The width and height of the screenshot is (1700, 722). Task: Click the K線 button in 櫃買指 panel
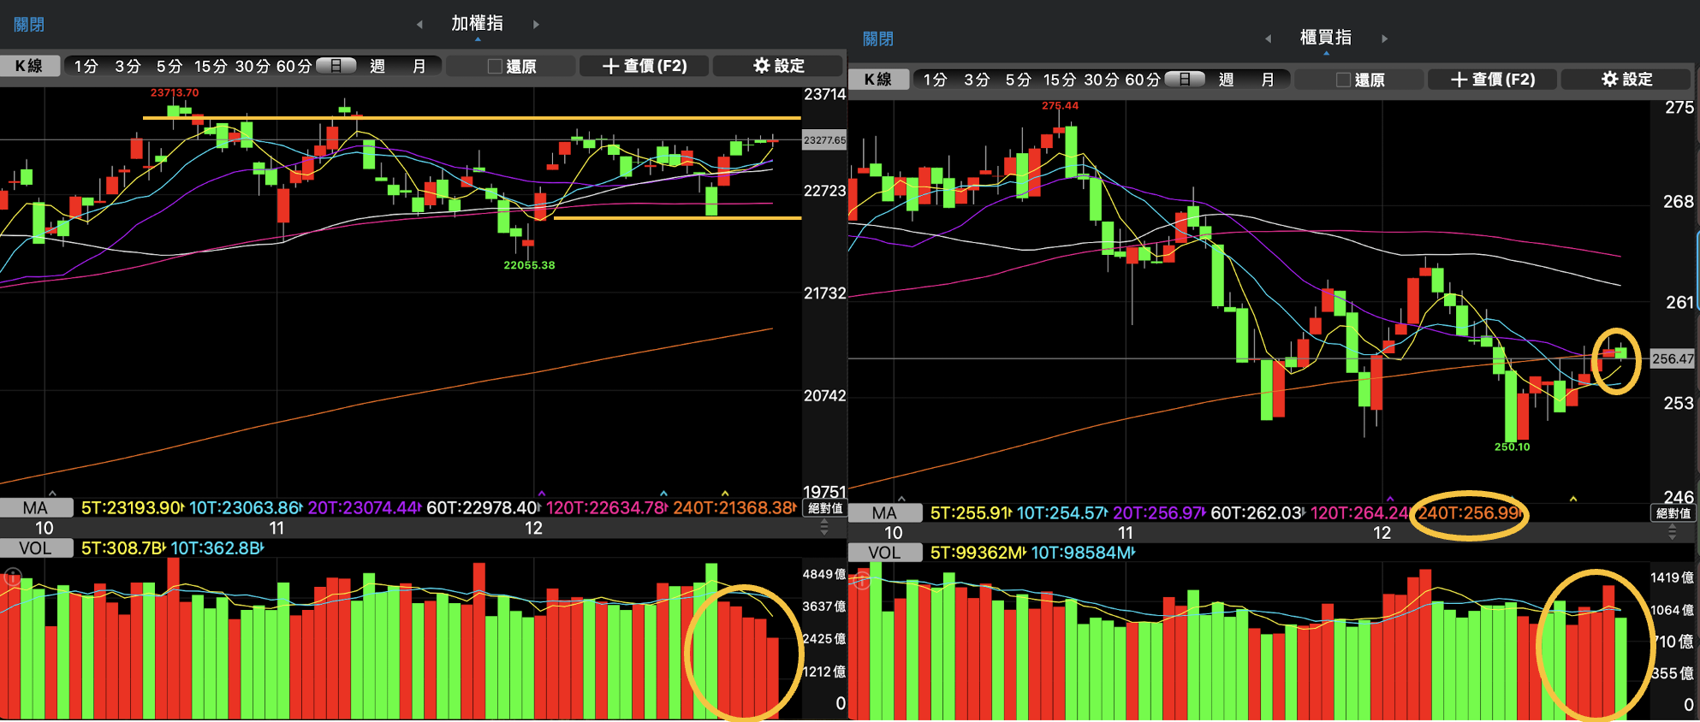click(877, 80)
